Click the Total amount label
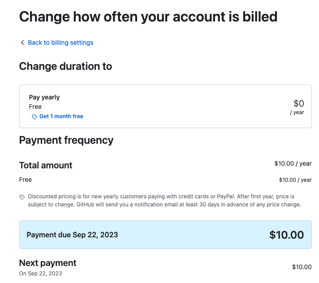Image resolution: width=319 pixels, height=283 pixels. 46,165
